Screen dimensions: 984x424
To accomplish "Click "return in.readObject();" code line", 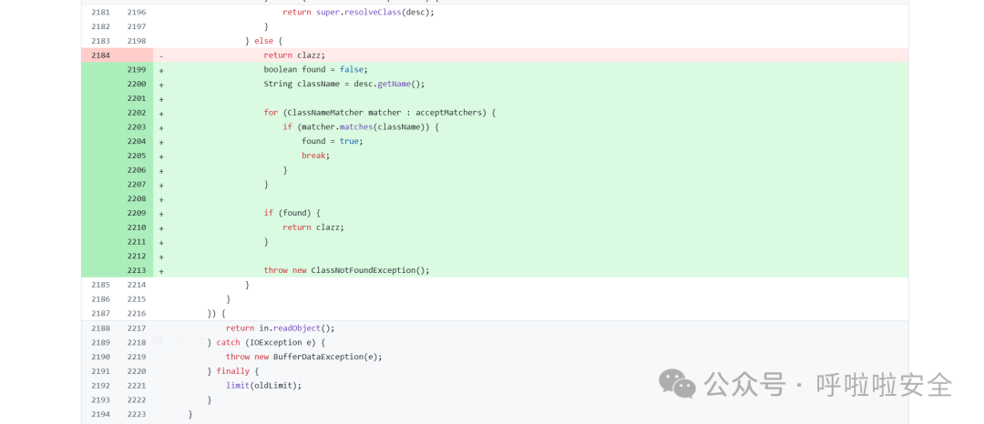I will click(281, 328).
